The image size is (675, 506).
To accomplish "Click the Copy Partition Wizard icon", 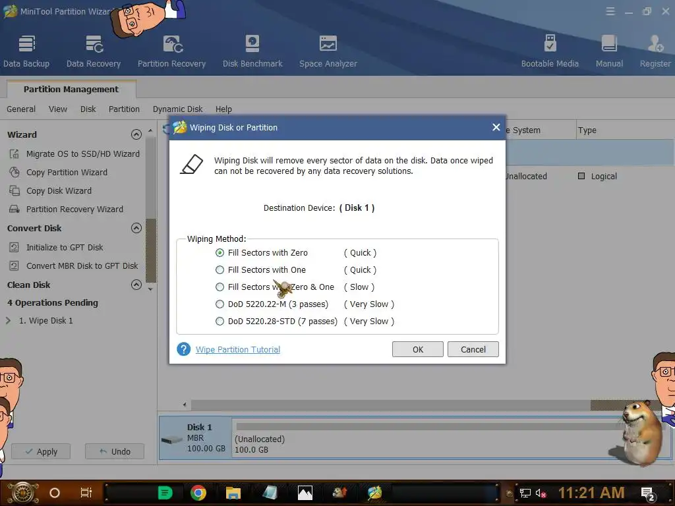I will (15, 172).
